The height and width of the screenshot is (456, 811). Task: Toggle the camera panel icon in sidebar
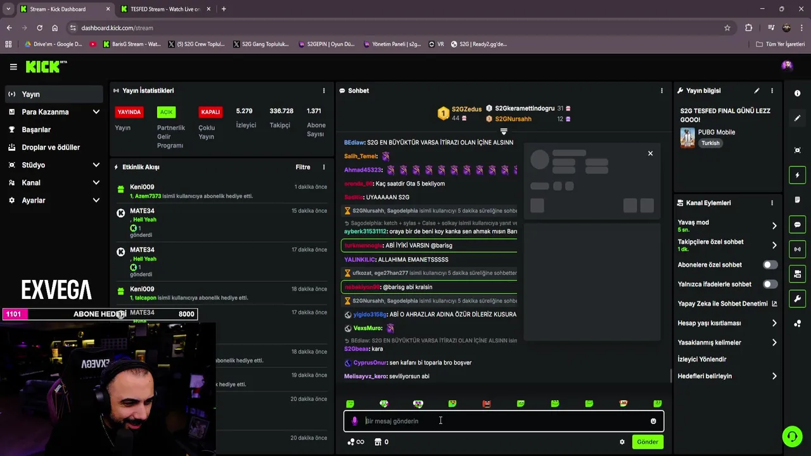tap(797, 274)
